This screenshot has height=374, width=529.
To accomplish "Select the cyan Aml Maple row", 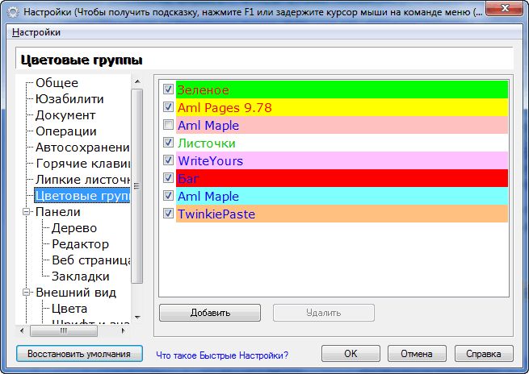I will [x=342, y=196].
